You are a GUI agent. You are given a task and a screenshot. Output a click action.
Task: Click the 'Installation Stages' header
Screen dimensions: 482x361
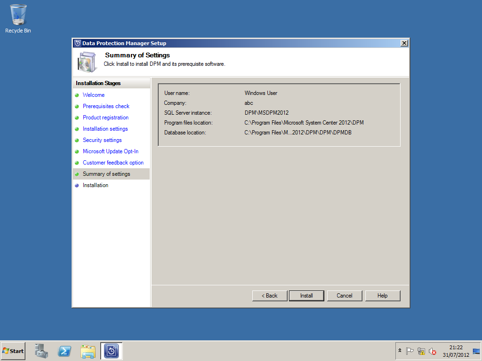pos(98,83)
